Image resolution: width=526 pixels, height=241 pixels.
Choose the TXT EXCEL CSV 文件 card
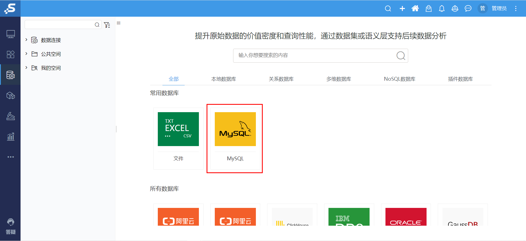[x=178, y=138]
